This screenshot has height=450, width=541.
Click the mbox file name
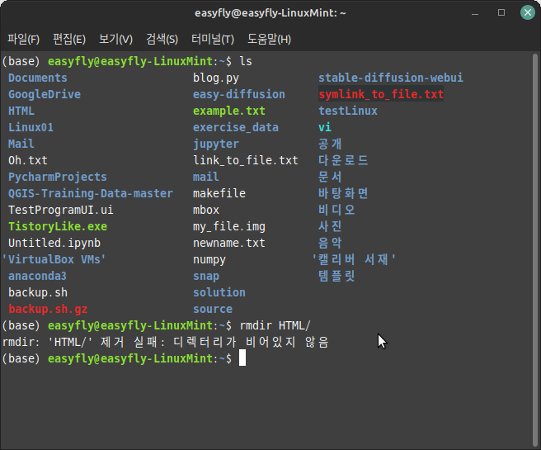point(206,210)
